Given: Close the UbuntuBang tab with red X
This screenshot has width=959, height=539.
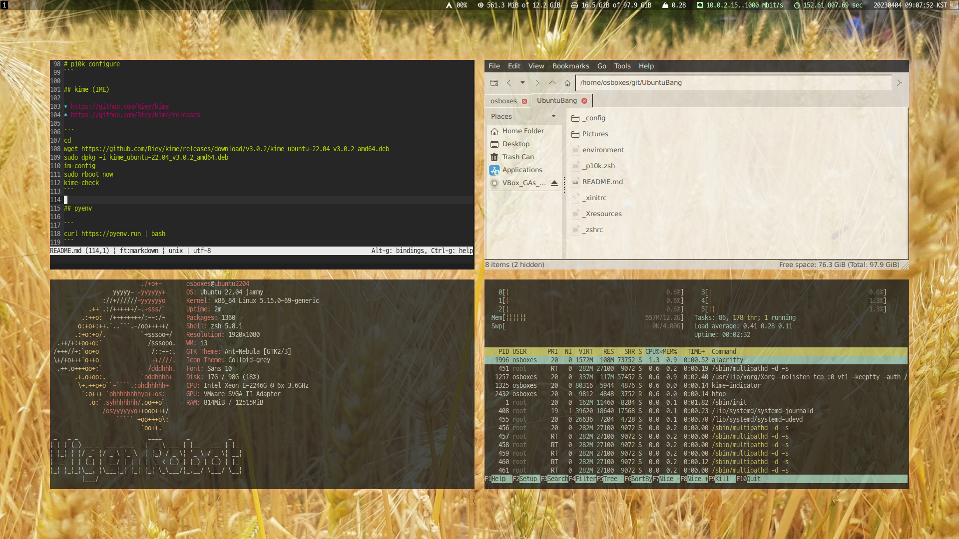Looking at the screenshot, I should point(584,101).
